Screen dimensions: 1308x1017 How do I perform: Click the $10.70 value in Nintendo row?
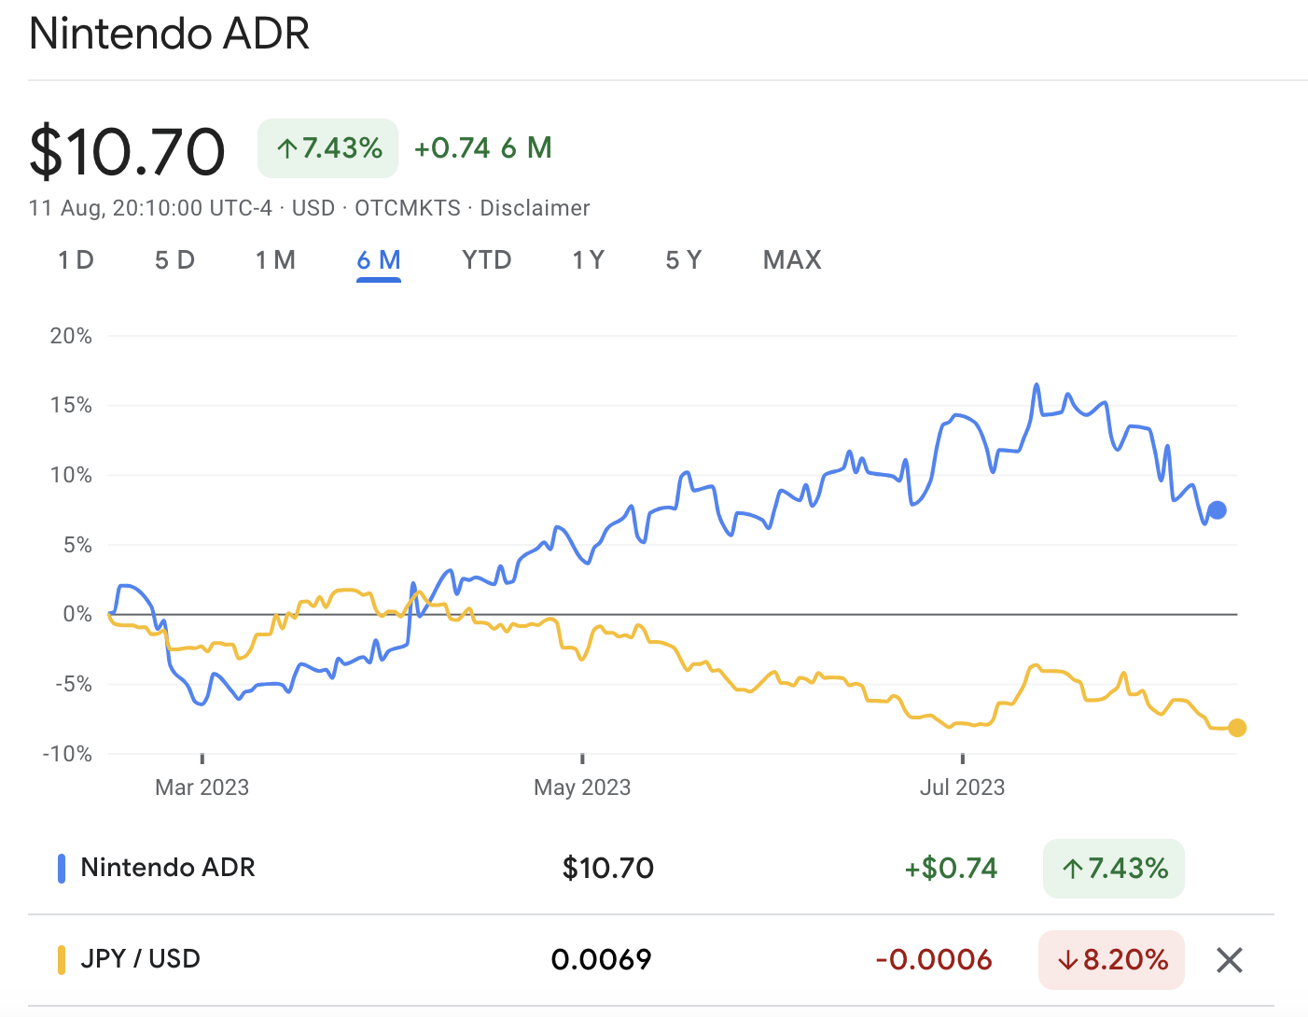[608, 869]
